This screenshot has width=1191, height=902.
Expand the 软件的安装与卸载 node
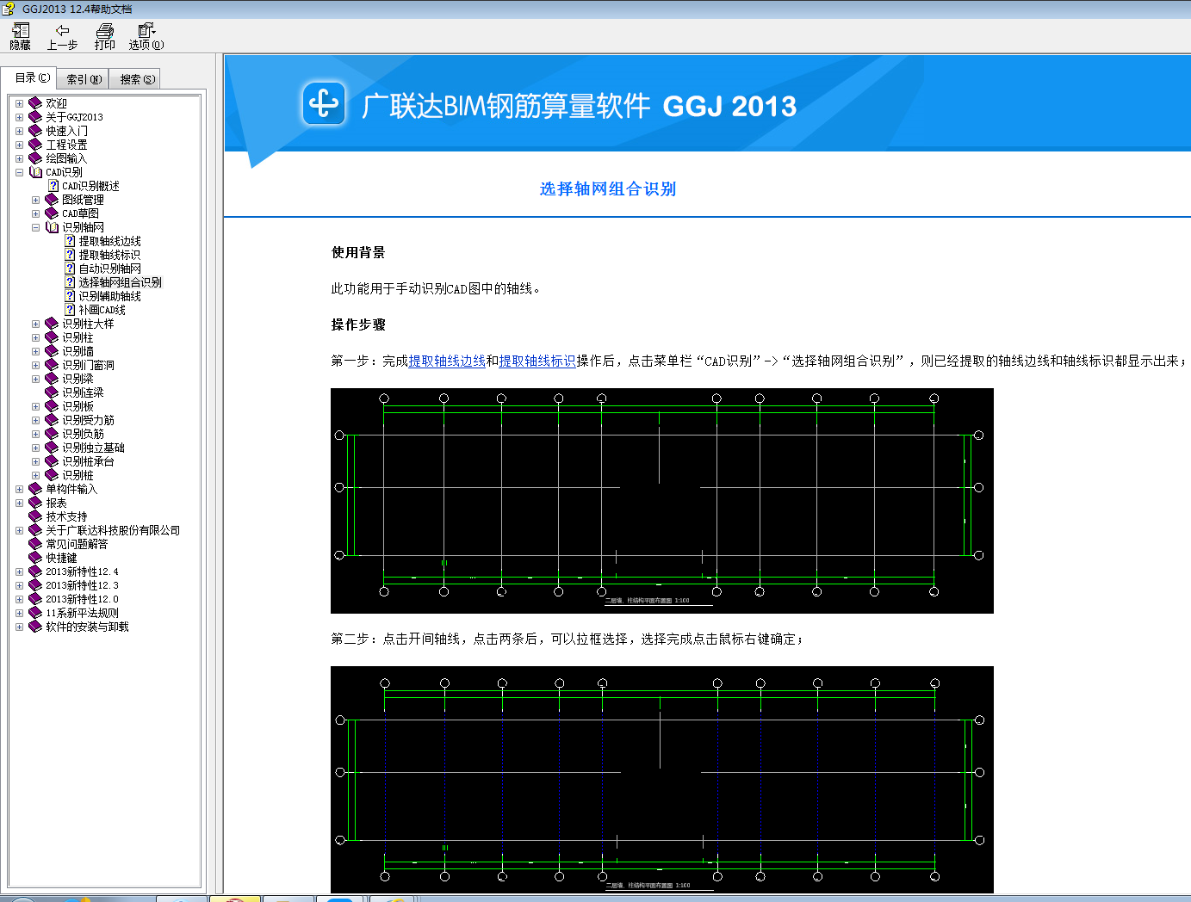coord(19,627)
